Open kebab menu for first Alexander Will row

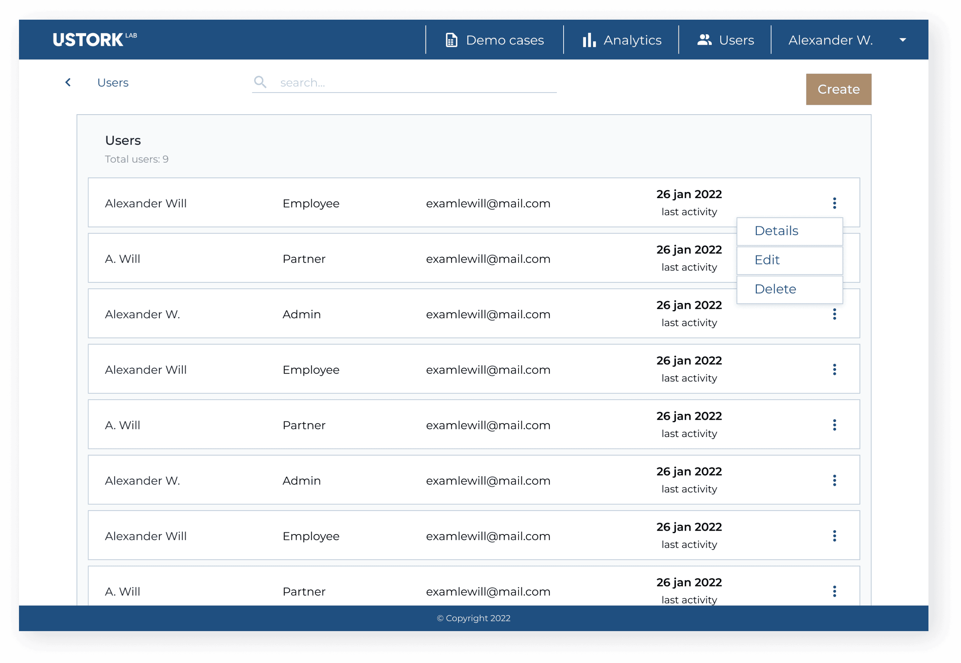[x=834, y=203]
